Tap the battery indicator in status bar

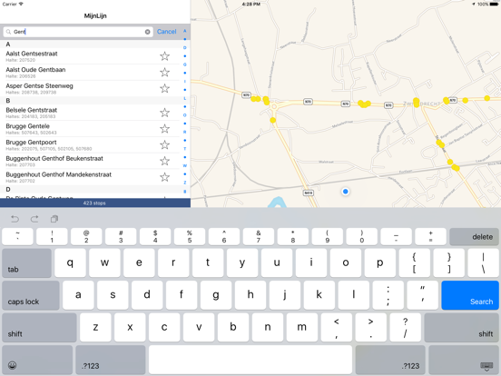[494, 5]
